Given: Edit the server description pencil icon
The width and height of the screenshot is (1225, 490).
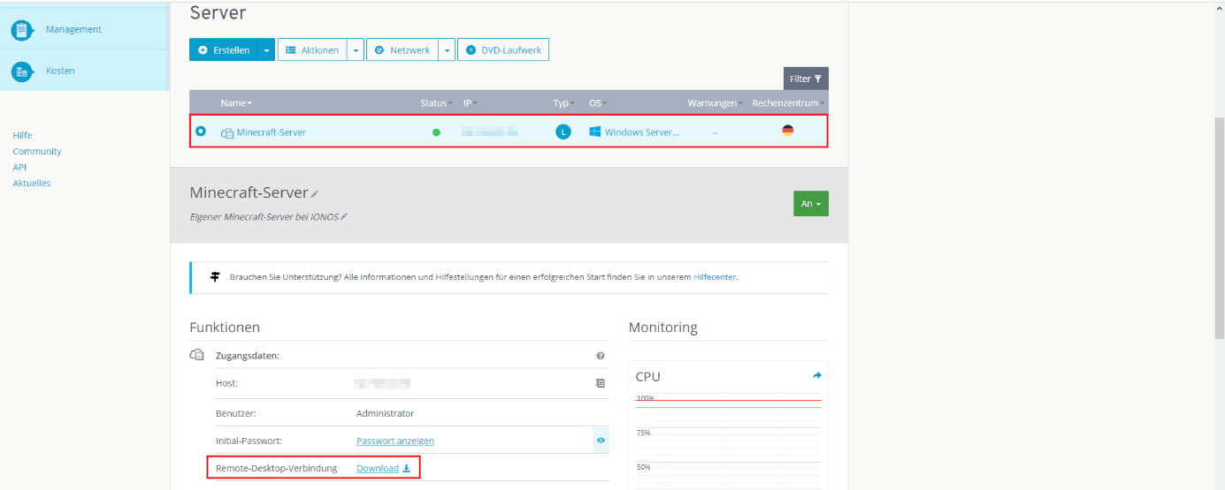Looking at the screenshot, I should pyautogui.click(x=344, y=216).
